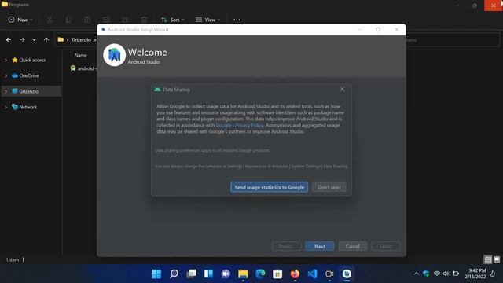Click Send usage statistics to Google button
This screenshot has height=283, width=503.
click(269, 187)
